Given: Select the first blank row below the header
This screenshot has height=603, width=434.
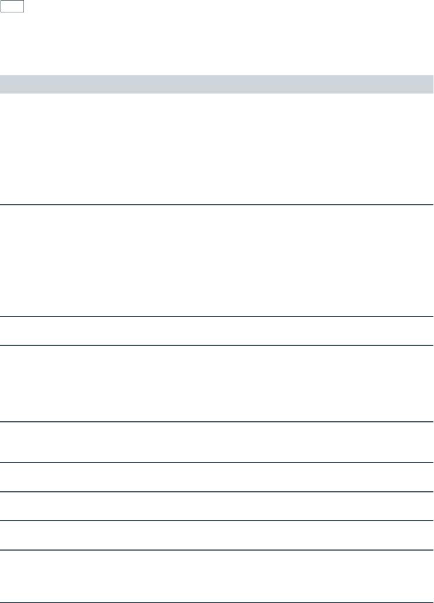Looking at the screenshot, I should click(216, 149).
